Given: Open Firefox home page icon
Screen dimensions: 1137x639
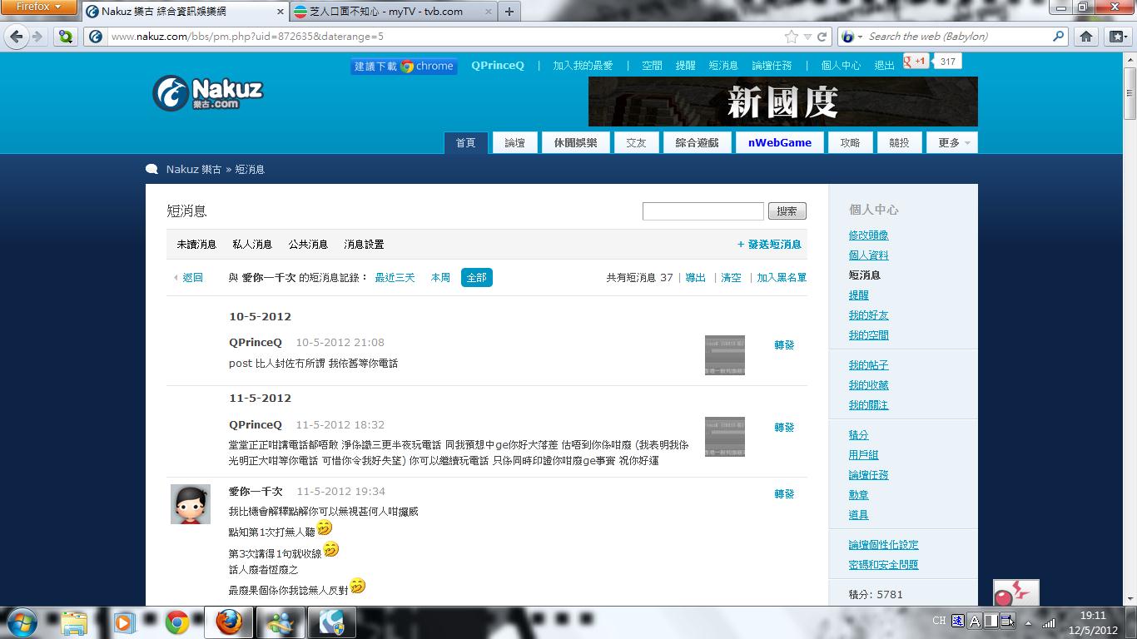Looking at the screenshot, I should 1086,37.
